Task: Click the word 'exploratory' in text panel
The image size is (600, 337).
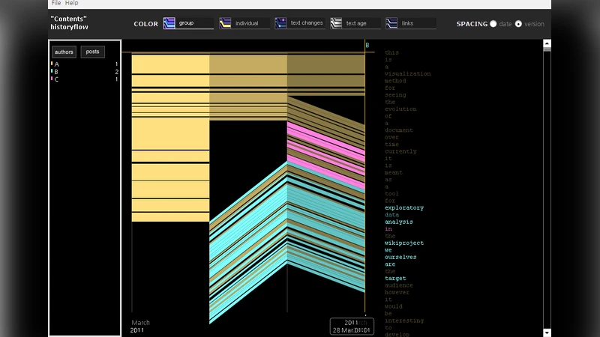Action: 404,207
